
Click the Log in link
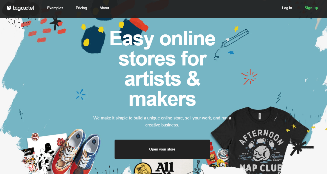(287, 8)
